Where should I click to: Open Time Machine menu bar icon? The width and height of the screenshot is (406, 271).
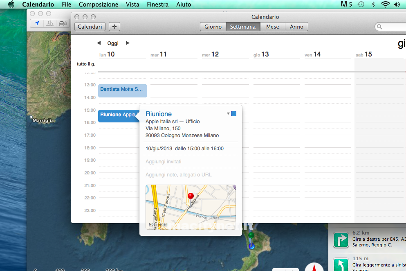361,5
